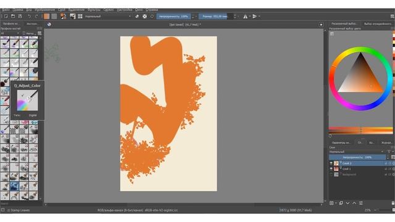Click the Save document icon

(x=20, y=17)
